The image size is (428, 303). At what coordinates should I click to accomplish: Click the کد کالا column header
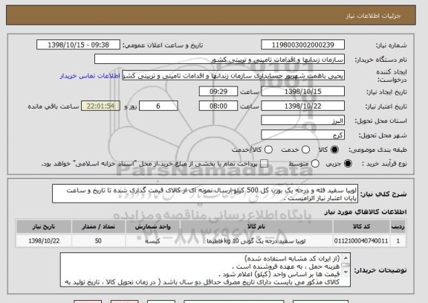point(361,226)
